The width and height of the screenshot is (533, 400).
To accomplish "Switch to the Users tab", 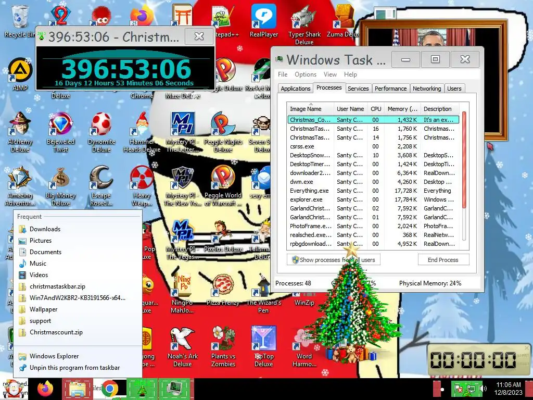I will (454, 89).
